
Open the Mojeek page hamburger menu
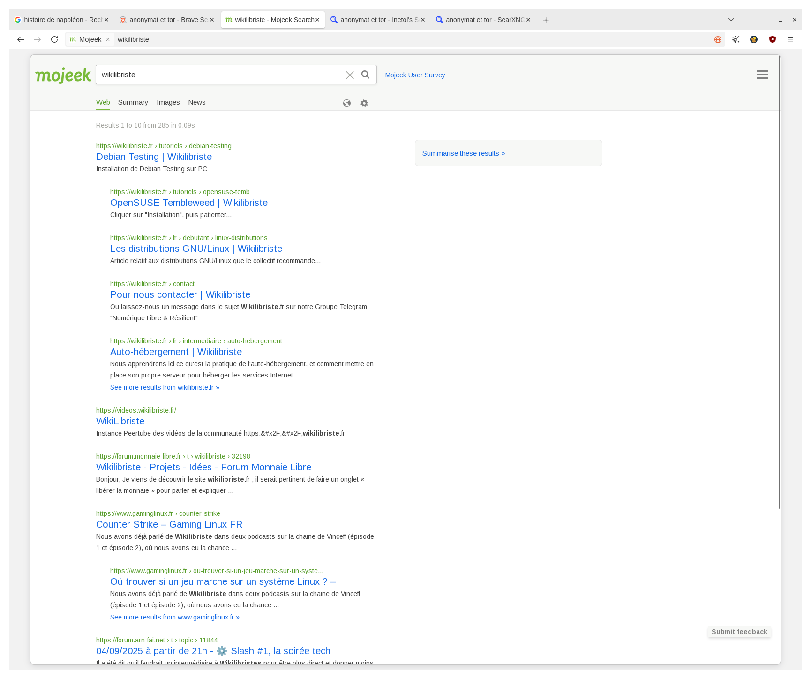click(762, 75)
